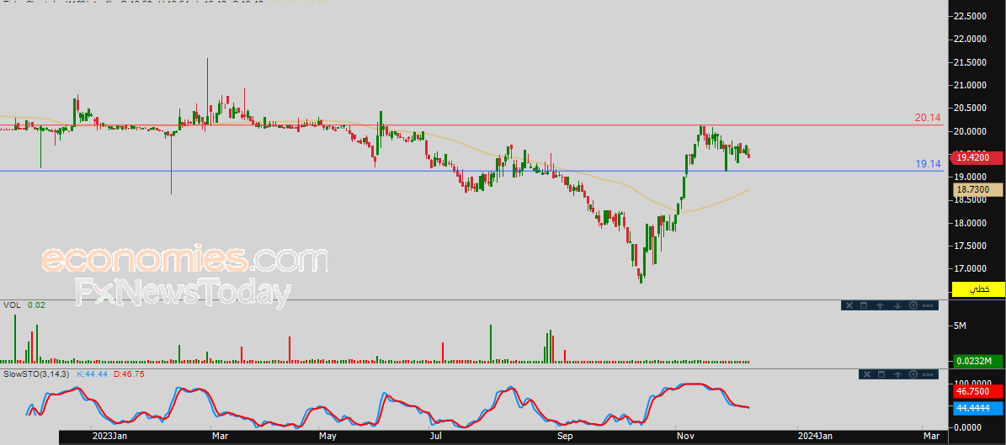Screen dimensions: 1006x445
Task: Move the SlowSTO panel up
Action: pos(897,374)
